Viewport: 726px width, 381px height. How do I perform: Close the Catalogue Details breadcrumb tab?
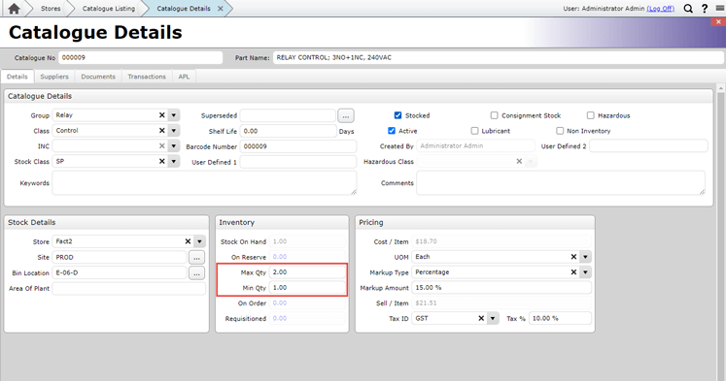(x=221, y=9)
